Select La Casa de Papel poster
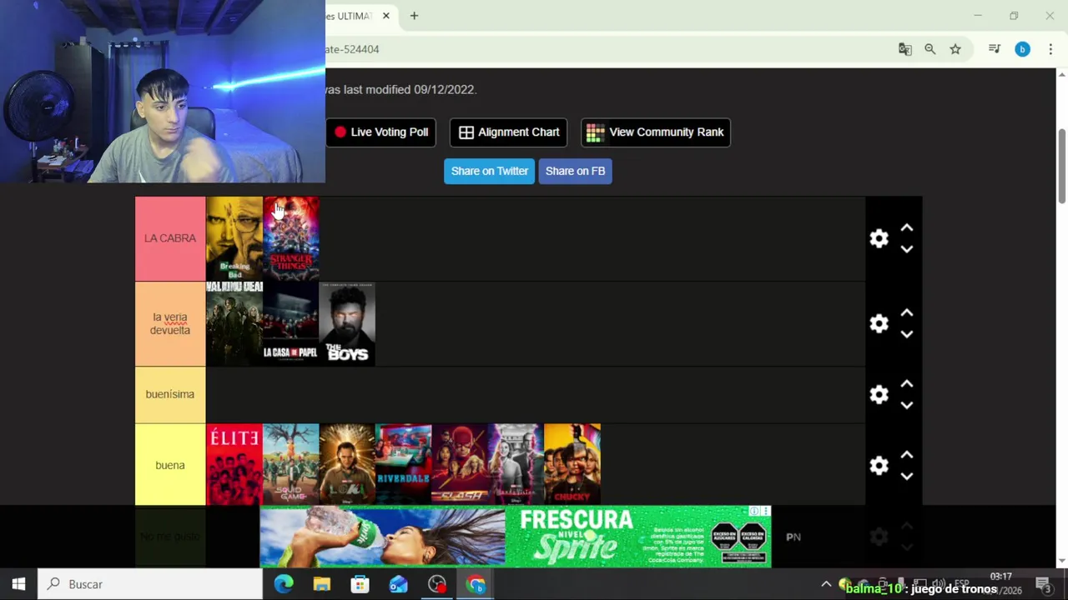Image resolution: width=1068 pixels, height=600 pixels. coord(291,323)
